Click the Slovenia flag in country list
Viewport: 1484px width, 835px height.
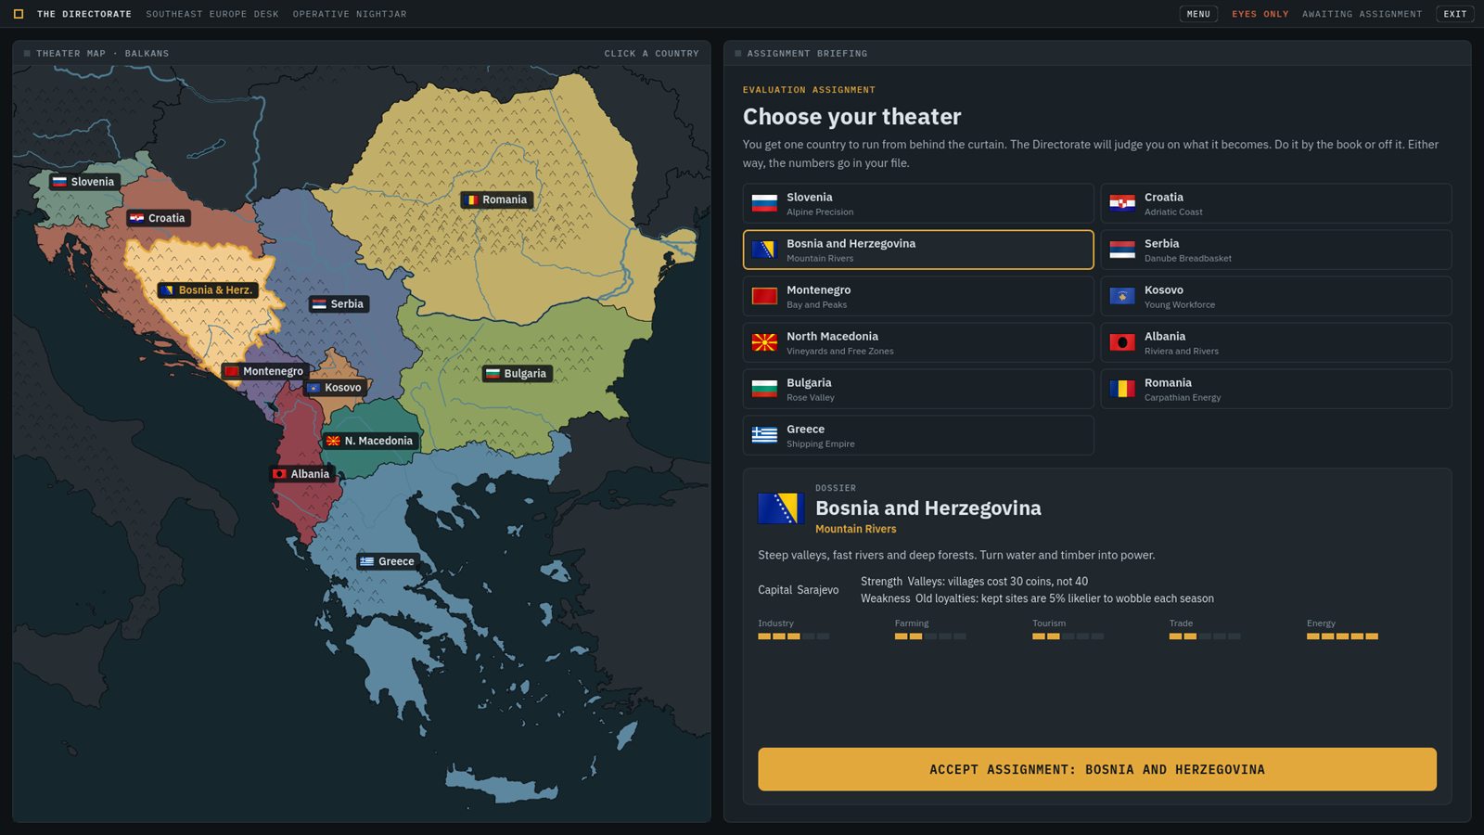click(x=764, y=203)
